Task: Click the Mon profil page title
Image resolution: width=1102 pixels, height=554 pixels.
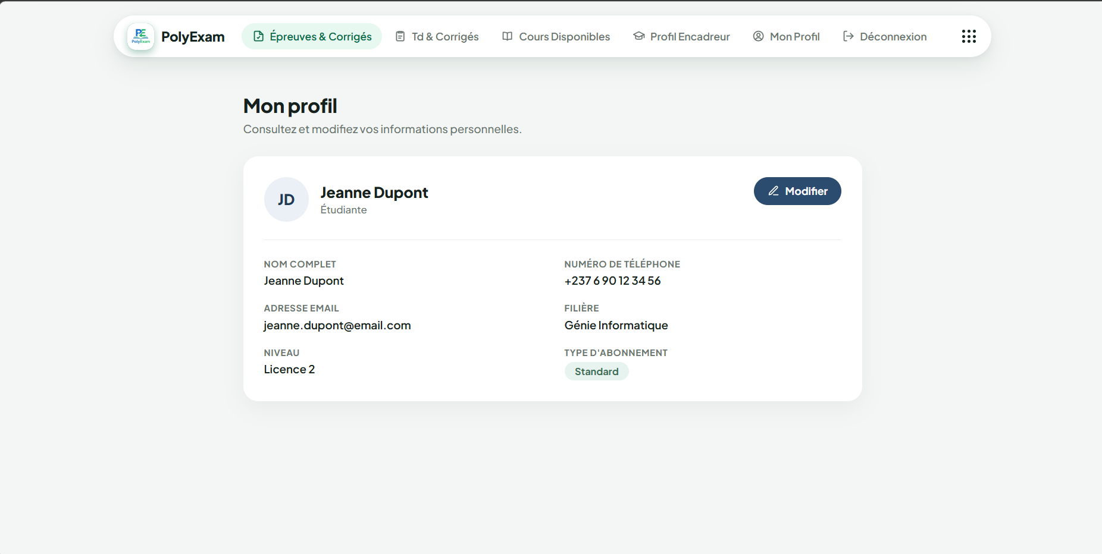Action: [290, 106]
